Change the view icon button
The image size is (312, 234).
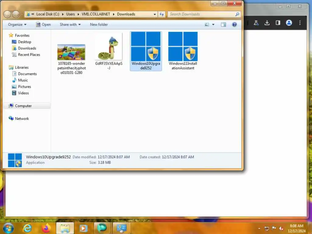(207, 24)
